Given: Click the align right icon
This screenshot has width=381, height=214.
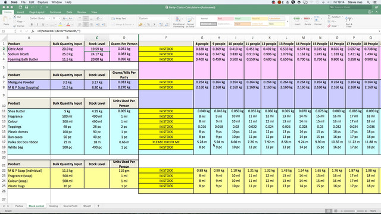Looking at the screenshot, I should pyautogui.click(x=91, y=24).
